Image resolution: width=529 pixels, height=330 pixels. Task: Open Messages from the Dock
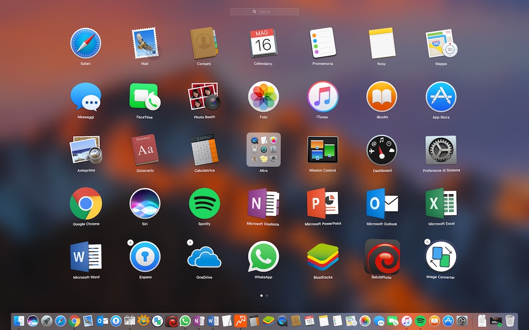[x=379, y=321]
